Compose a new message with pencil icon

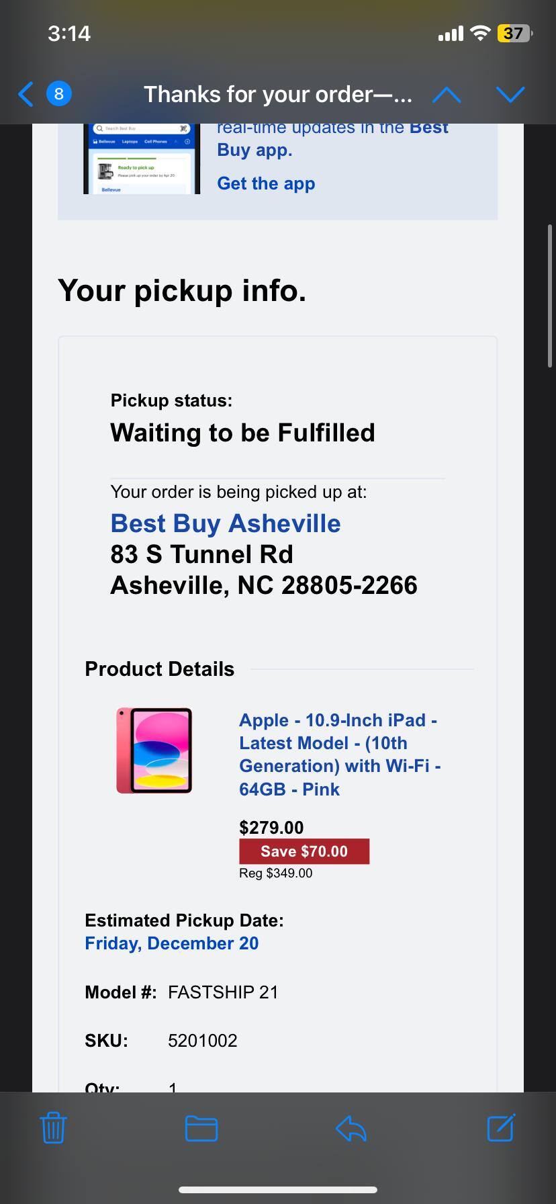click(x=501, y=1128)
